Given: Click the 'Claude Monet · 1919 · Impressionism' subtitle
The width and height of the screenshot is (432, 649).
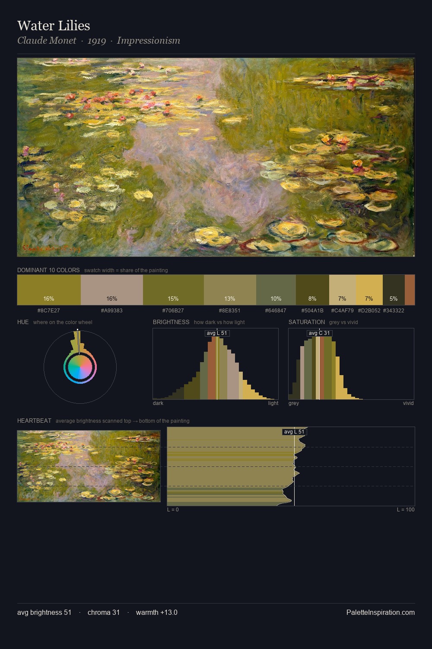Looking at the screenshot, I should point(98,41).
